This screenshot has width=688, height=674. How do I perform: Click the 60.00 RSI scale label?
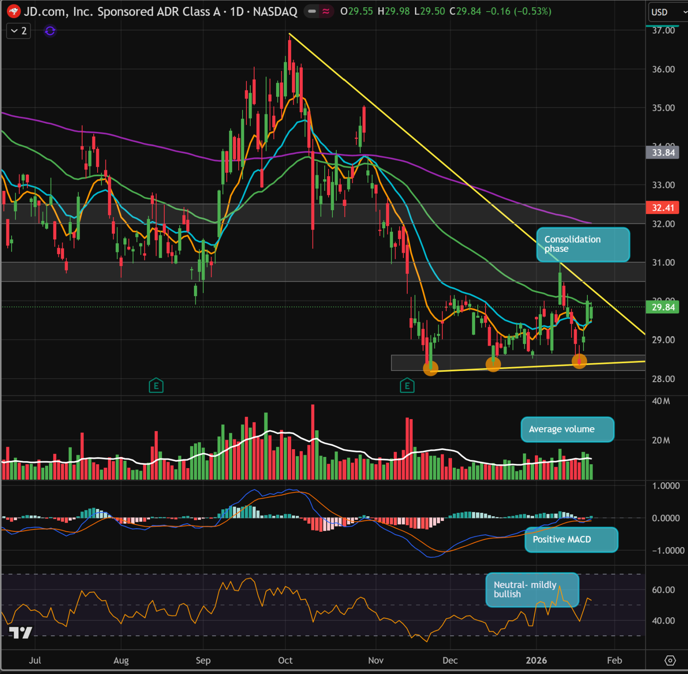pyautogui.click(x=663, y=590)
